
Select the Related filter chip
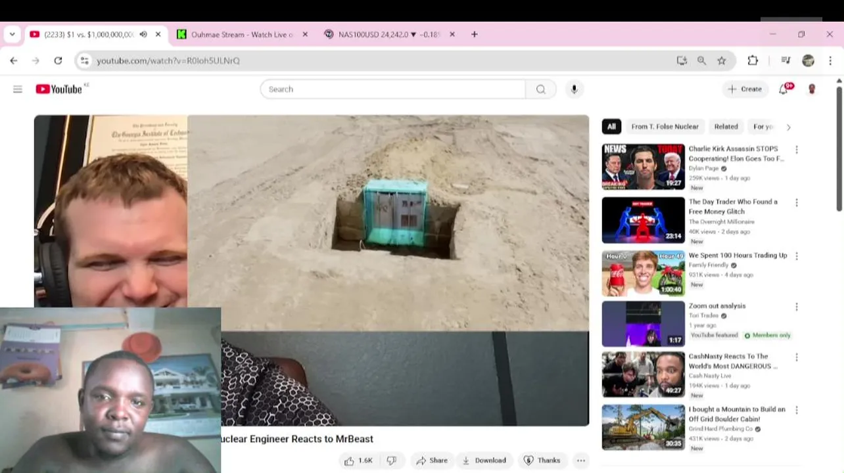[x=726, y=127]
